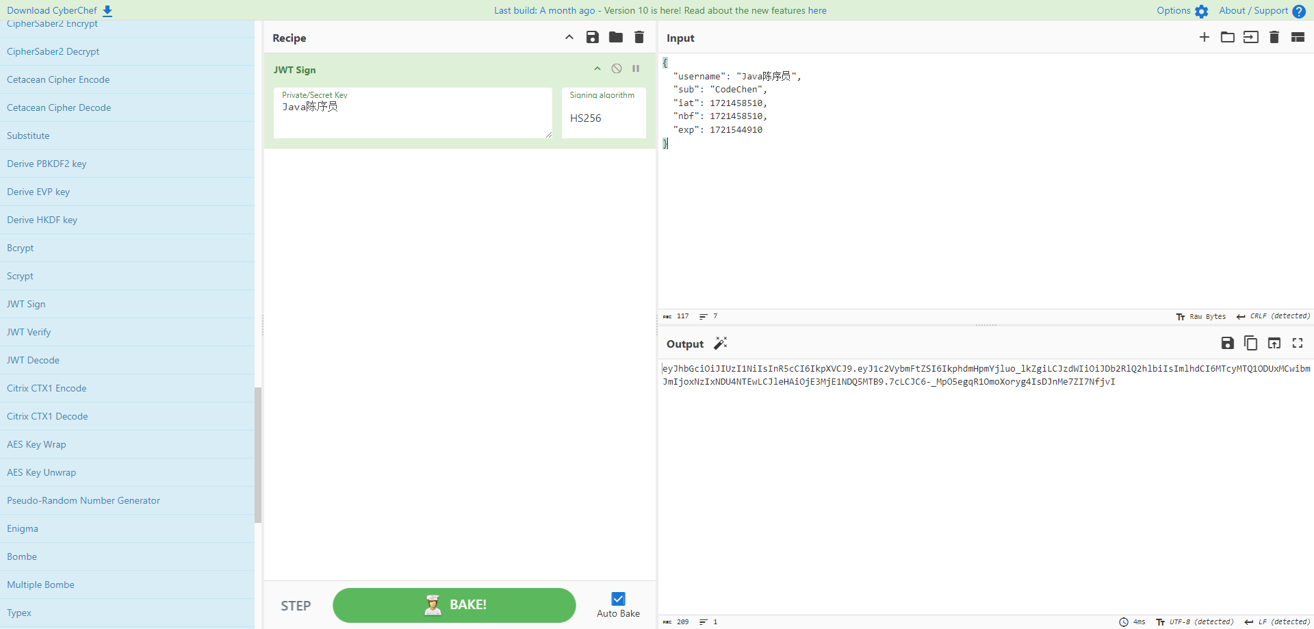The image size is (1314, 629).
Task: Open the Signing algorithm dropdown
Action: [x=603, y=118]
